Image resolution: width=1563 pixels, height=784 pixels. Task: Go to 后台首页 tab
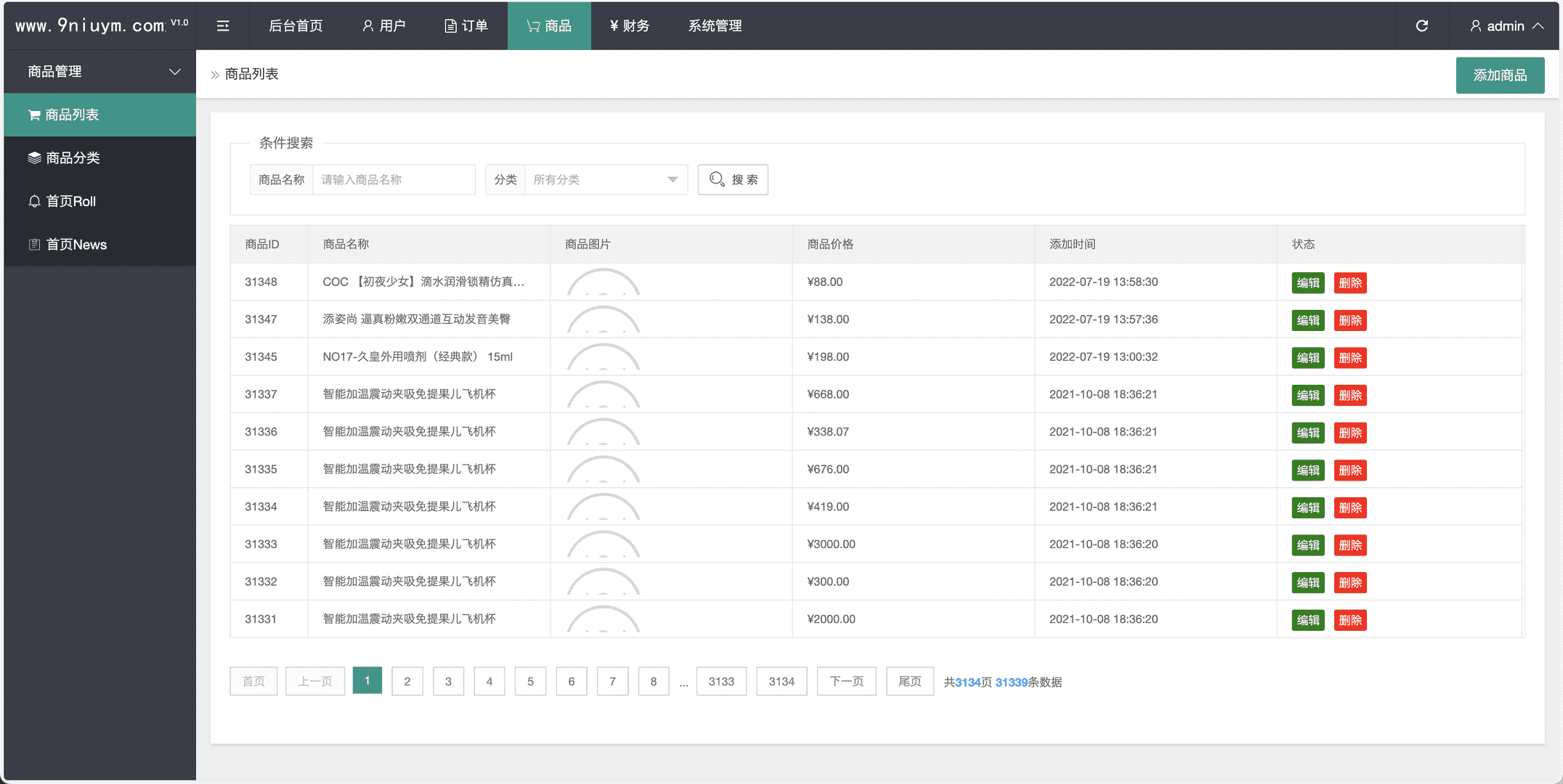point(296,26)
